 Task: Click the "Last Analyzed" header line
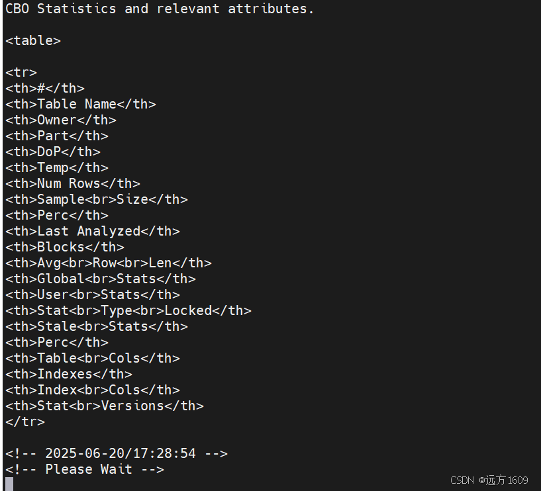coord(93,231)
